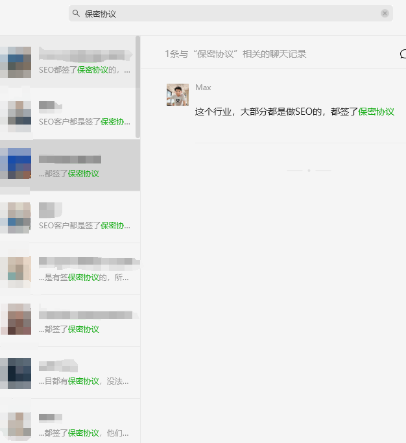The image size is (406, 443).
Task: Open the chat bubble icon at the top right
Action: click(x=403, y=54)
